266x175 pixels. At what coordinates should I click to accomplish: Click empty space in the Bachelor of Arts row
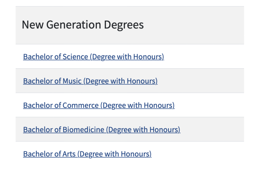[198, 154]
